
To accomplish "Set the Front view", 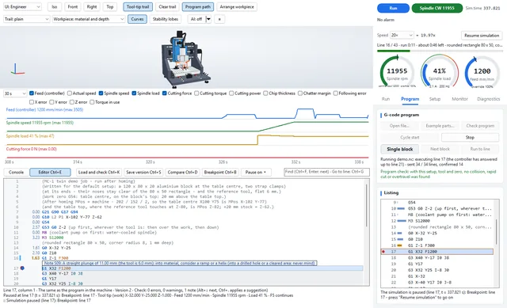I will click(72, 7).
